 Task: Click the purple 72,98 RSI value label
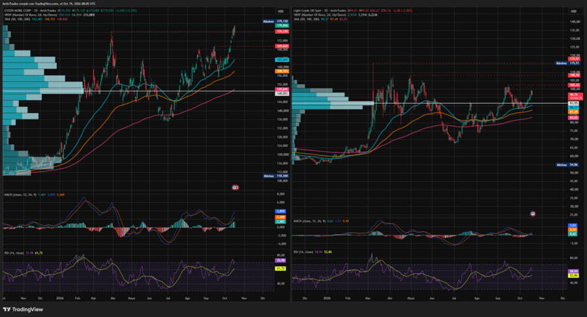point(280,260)
